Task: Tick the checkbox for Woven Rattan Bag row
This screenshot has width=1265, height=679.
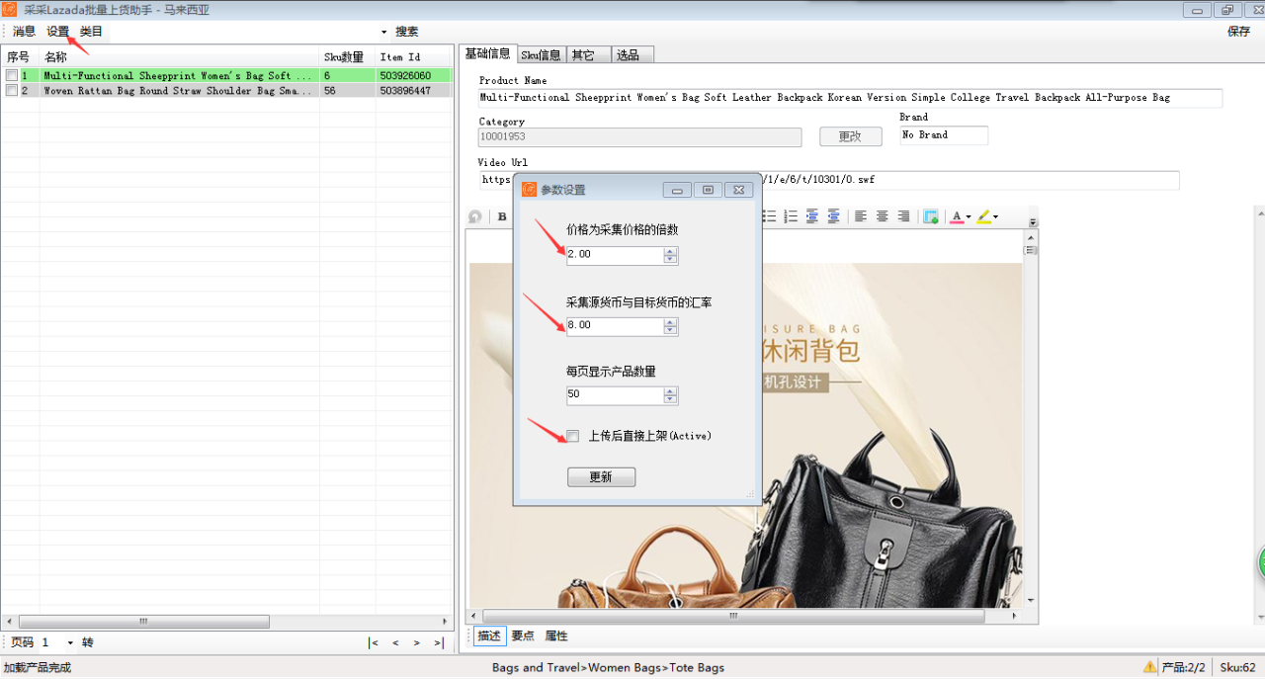Action: [12, 91]
